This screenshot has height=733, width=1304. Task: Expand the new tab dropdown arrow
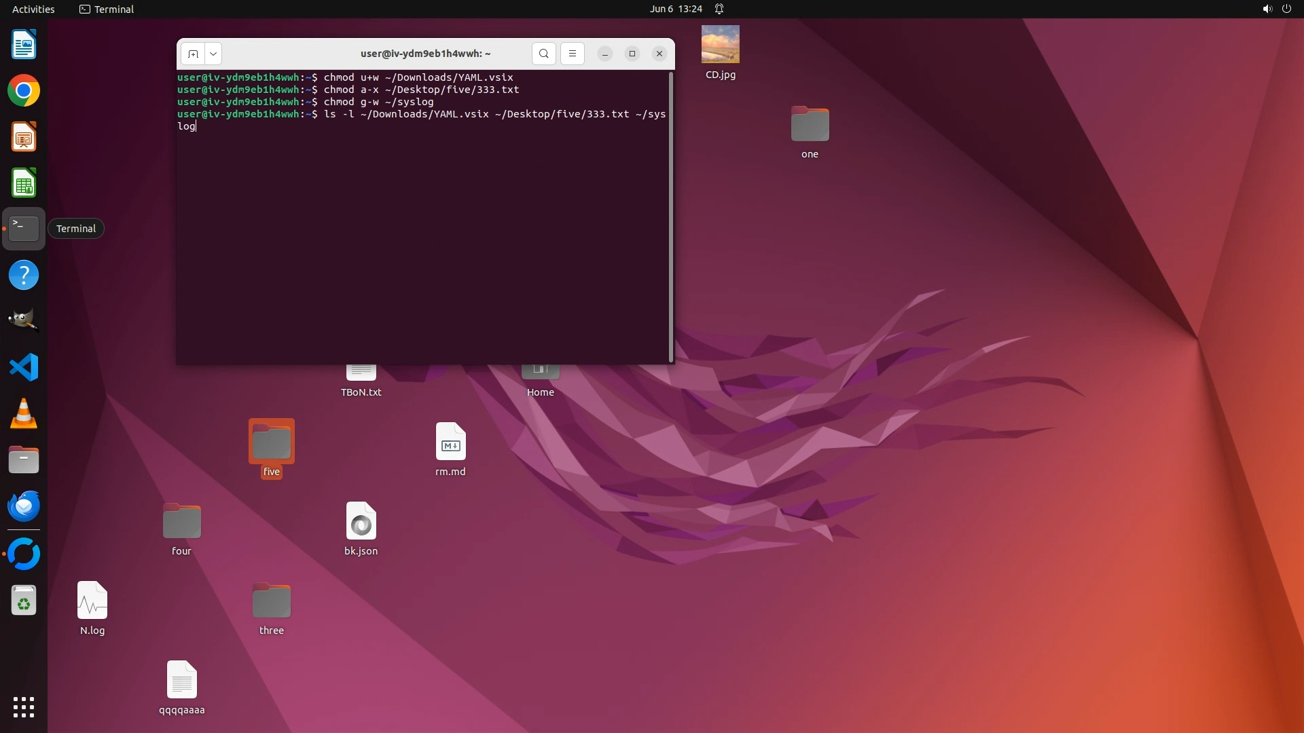point(213,54)
